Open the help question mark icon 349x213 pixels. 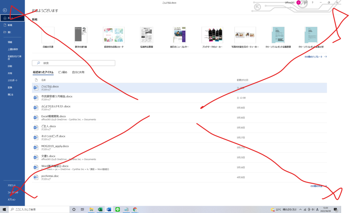click(312, 3)
